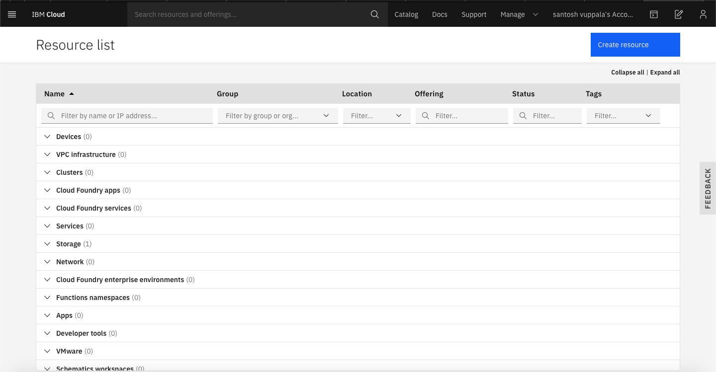Sort by Name column arrow
The image size is (716, 372).
pos(72,94)
